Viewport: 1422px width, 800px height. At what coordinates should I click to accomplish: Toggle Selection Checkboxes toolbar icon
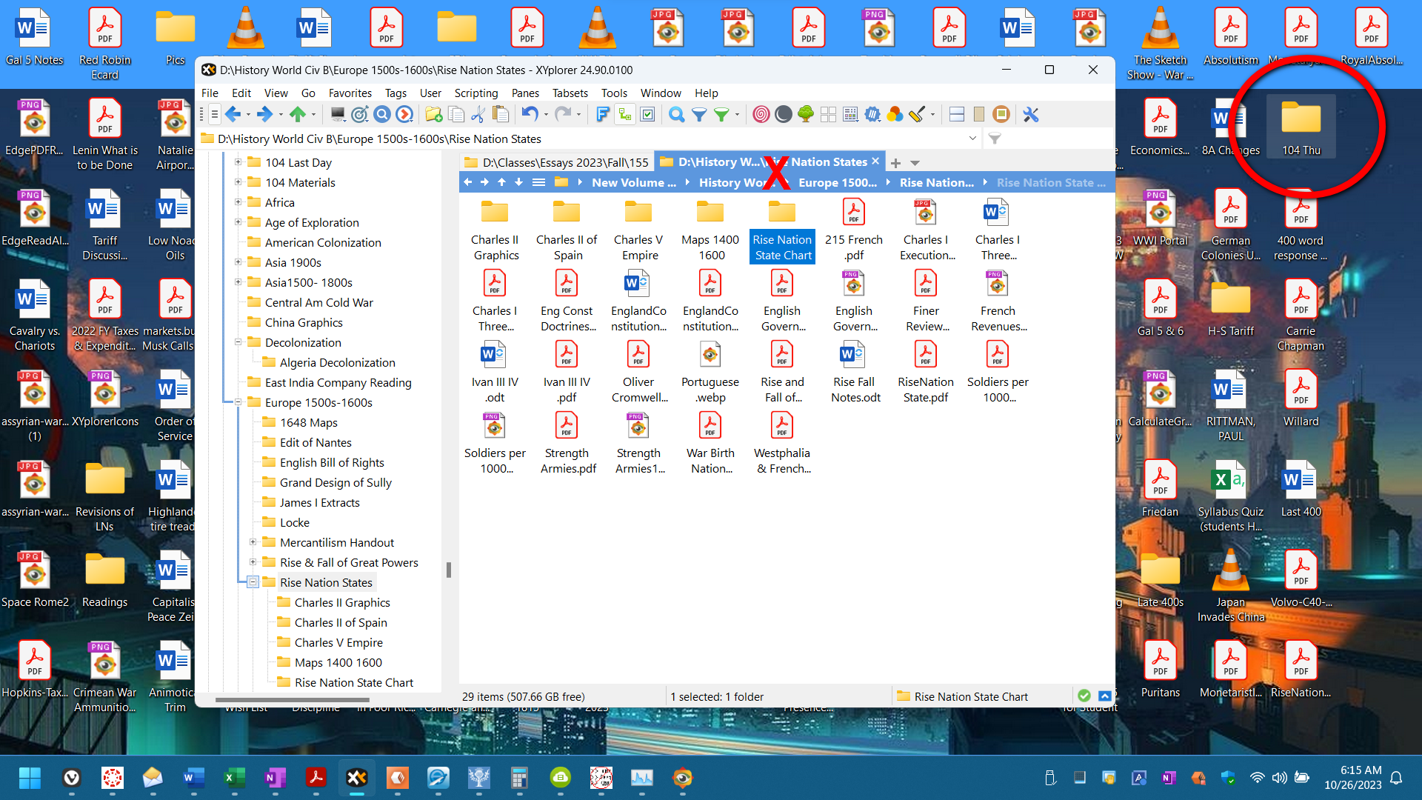coord(647,114)
